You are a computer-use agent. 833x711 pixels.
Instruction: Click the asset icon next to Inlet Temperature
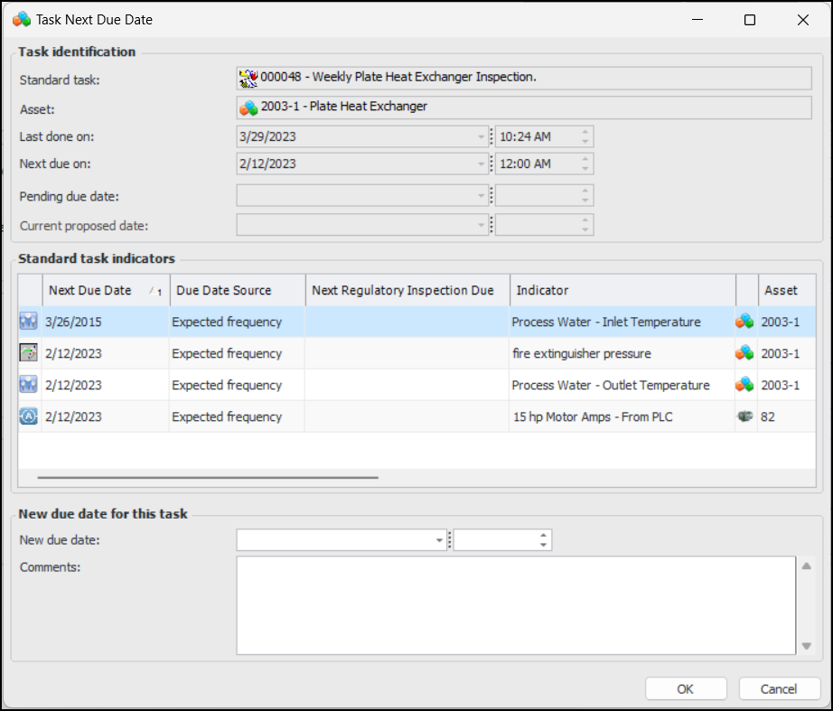(x=744, y=323)
